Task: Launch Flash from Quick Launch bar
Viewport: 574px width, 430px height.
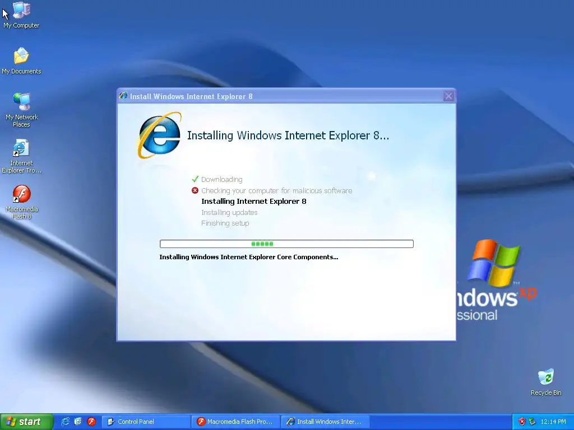Action: (91, 422)
